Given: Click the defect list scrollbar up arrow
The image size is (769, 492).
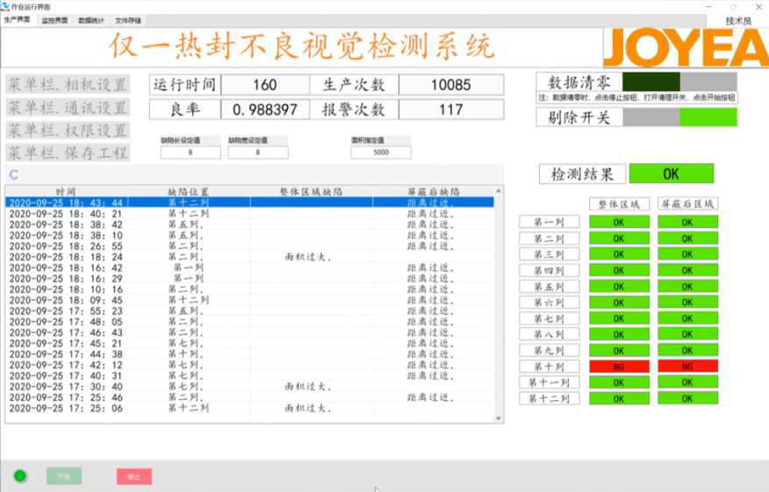Looking at the screenshot, I should coord(499,191).
